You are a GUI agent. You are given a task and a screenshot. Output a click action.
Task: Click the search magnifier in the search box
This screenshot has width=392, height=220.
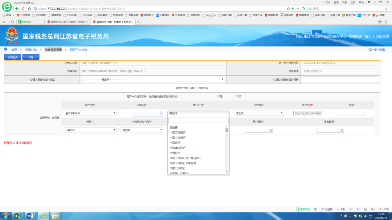[386, 9]
